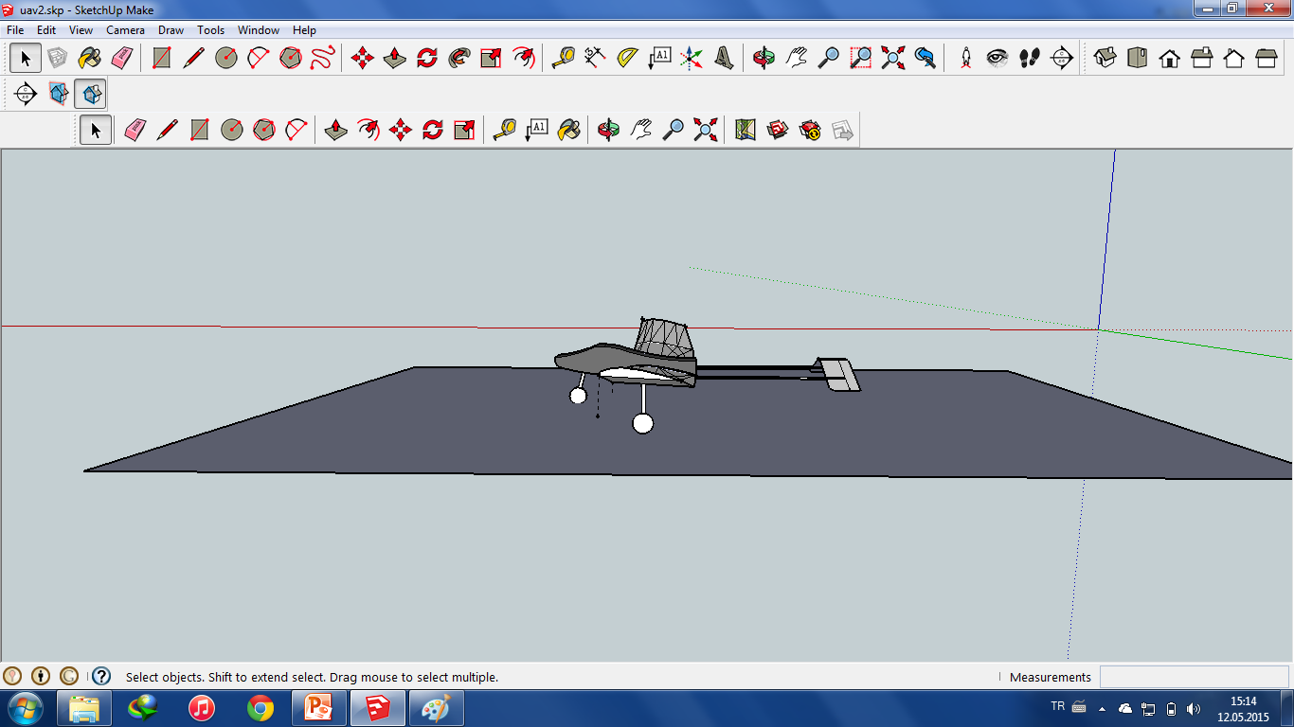Go back to the Previous camera view
The image size is (1294, 727).
926,58
